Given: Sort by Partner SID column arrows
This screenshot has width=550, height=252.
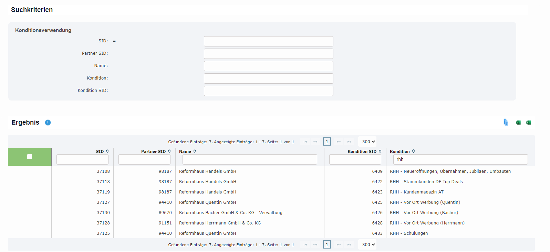Looking at the screenshot, I should pos(169,151).
